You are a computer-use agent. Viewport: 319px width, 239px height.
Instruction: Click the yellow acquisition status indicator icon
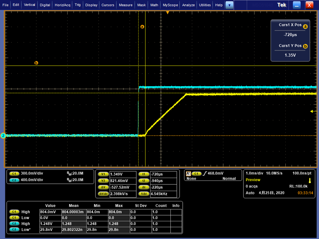tap(310, 180)
